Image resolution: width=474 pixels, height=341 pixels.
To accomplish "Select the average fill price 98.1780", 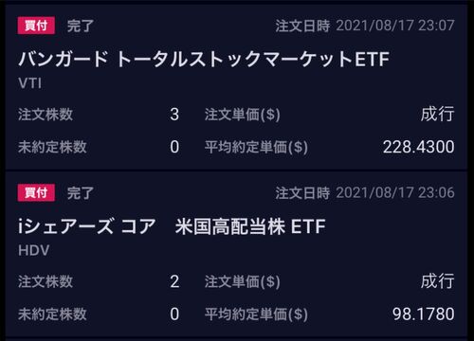I will [424, 314].
